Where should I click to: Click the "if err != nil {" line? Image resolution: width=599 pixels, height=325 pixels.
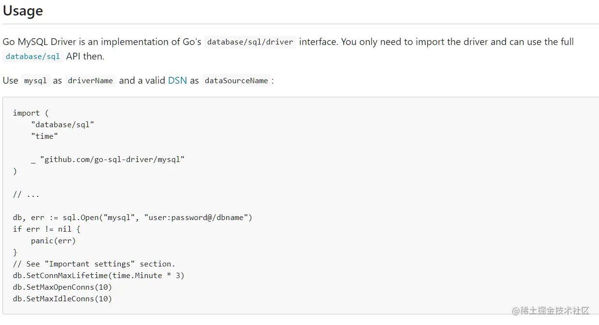tap(46, 229)
